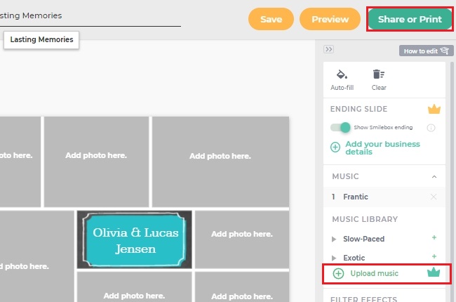Image resolution: width=456 pixels, height=302 pixels.
Task: Open info icon beside Show Smilebox ending
Action: [x=431, y=128]
